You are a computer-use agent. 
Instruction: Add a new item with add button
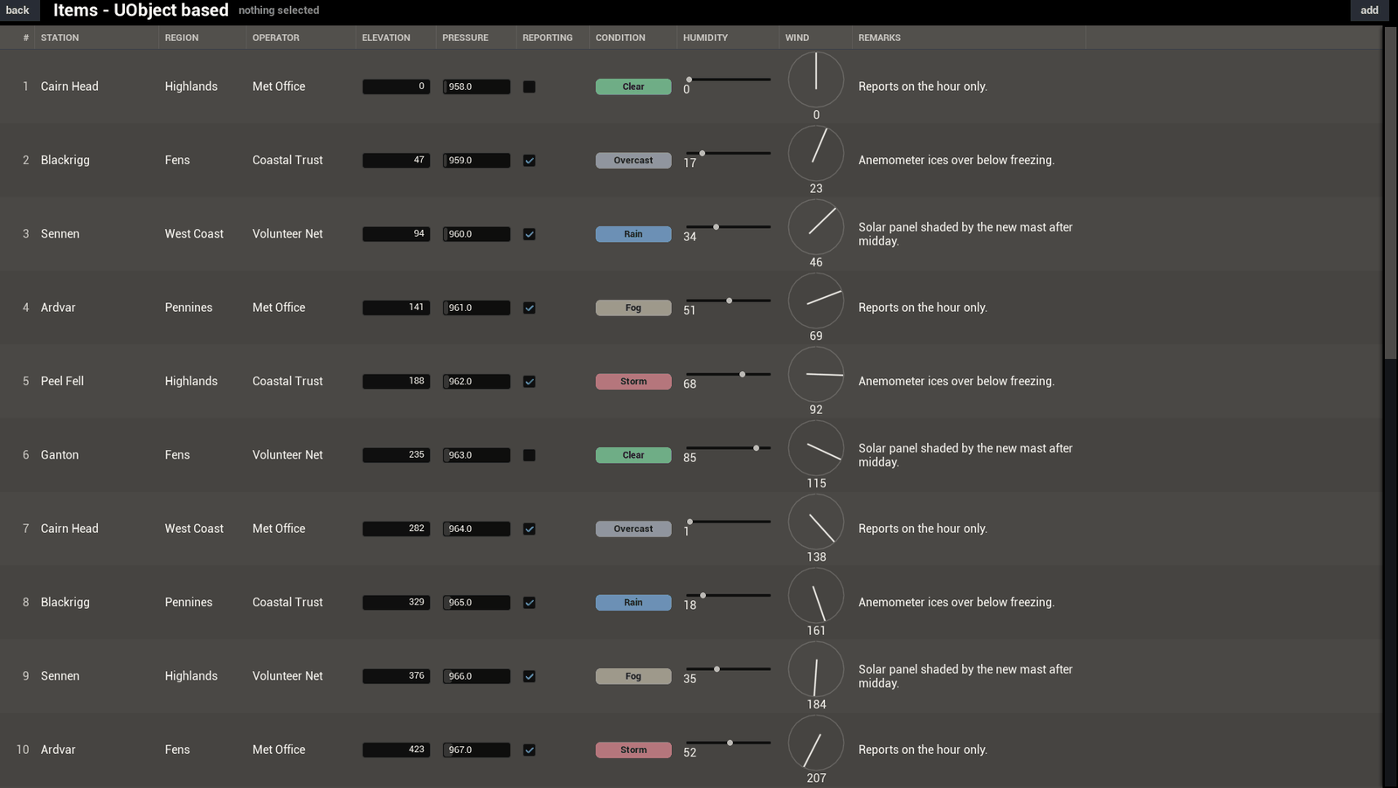pyautogui.click(x=1369, y=10)
